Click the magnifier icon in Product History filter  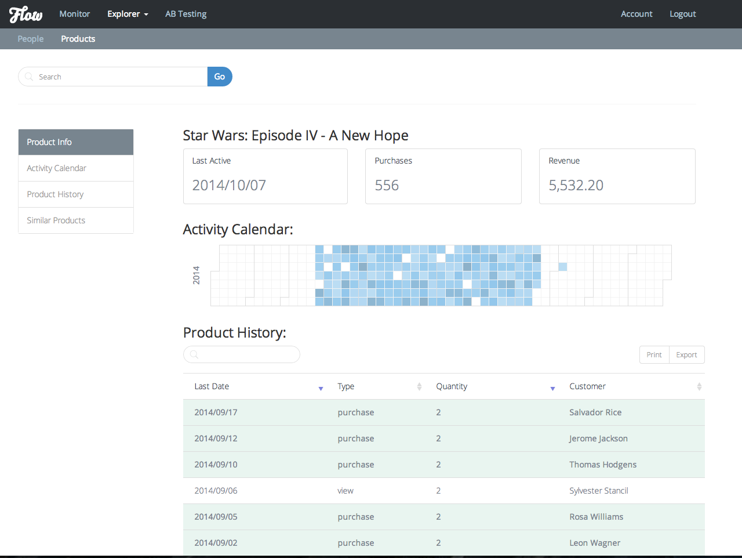tap(194, 354)
